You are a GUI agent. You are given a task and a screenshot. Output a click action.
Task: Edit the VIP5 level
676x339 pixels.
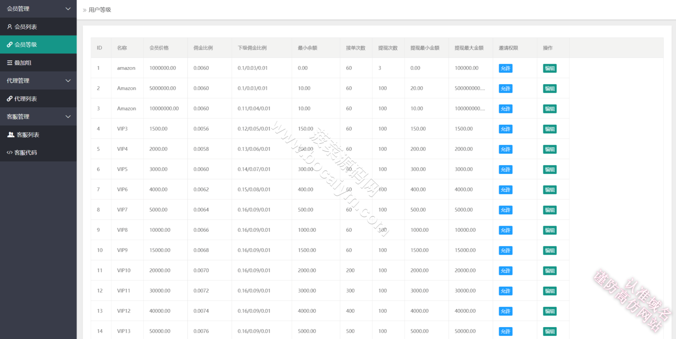pyautogui.click(x=550, y=169)
